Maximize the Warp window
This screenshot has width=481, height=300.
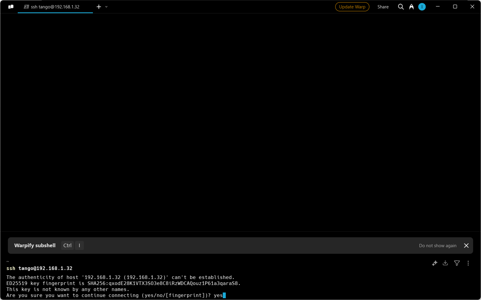[455, 7]
